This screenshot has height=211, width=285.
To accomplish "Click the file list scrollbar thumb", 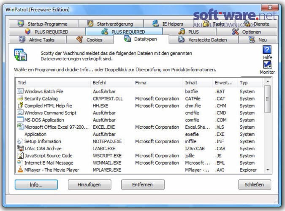I will click(268, 99).
